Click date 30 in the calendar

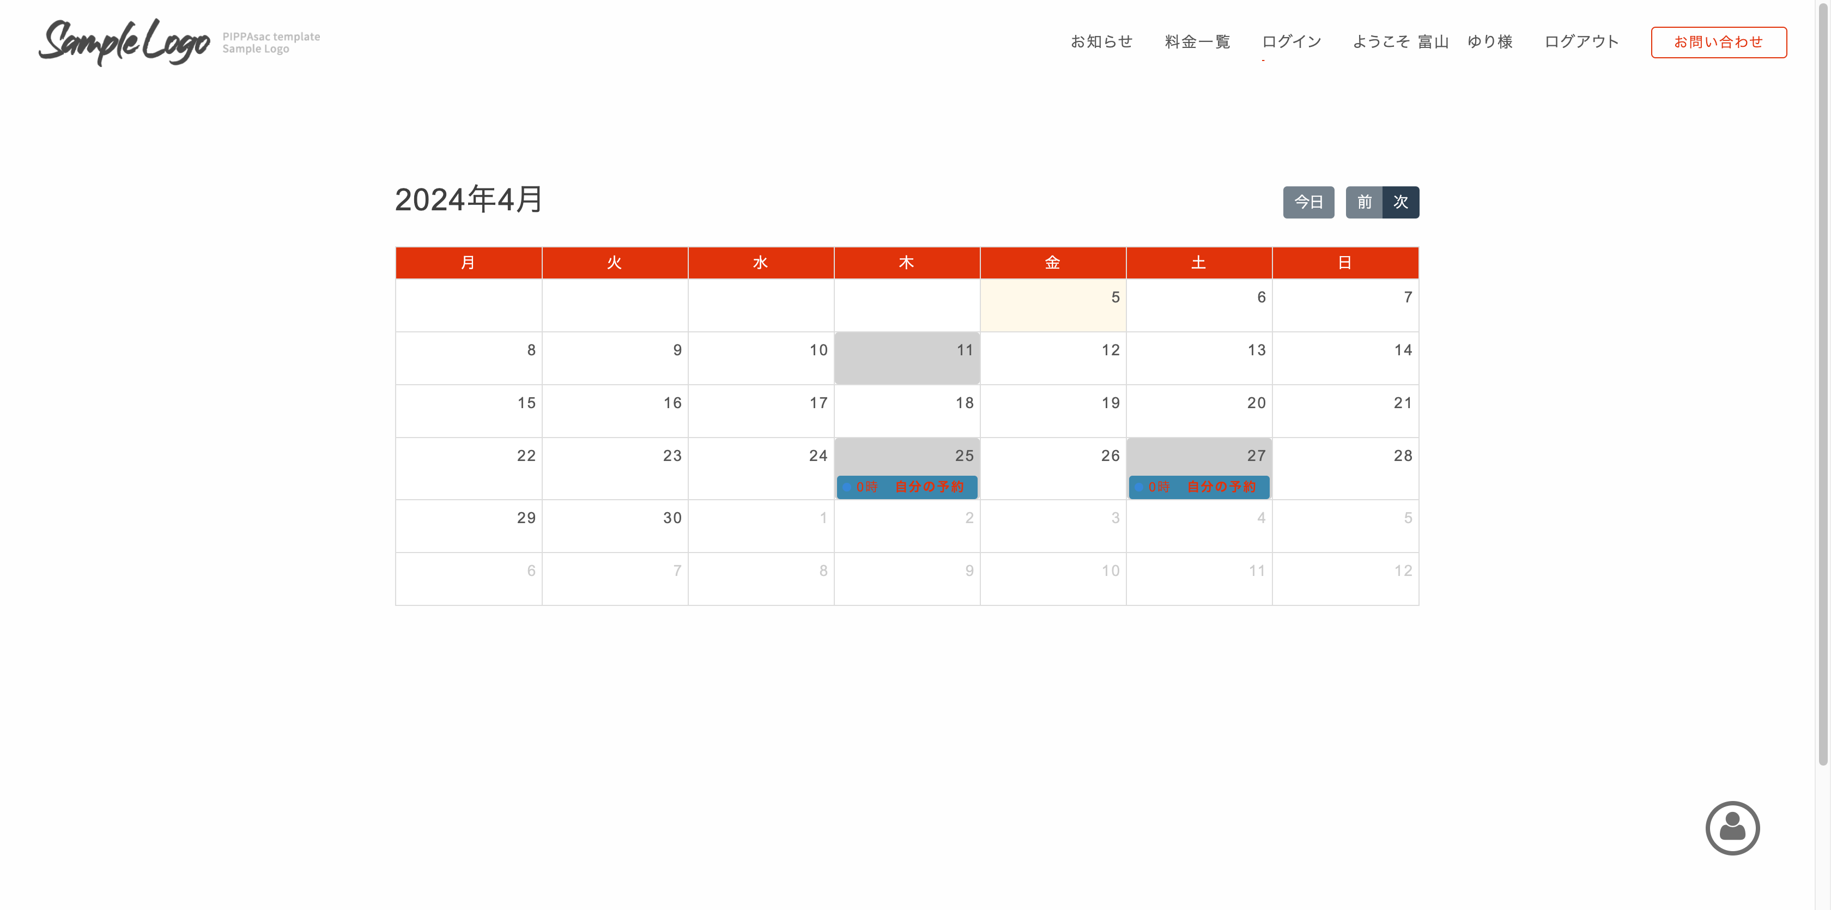pyautogui.click(x=615, y=526)
